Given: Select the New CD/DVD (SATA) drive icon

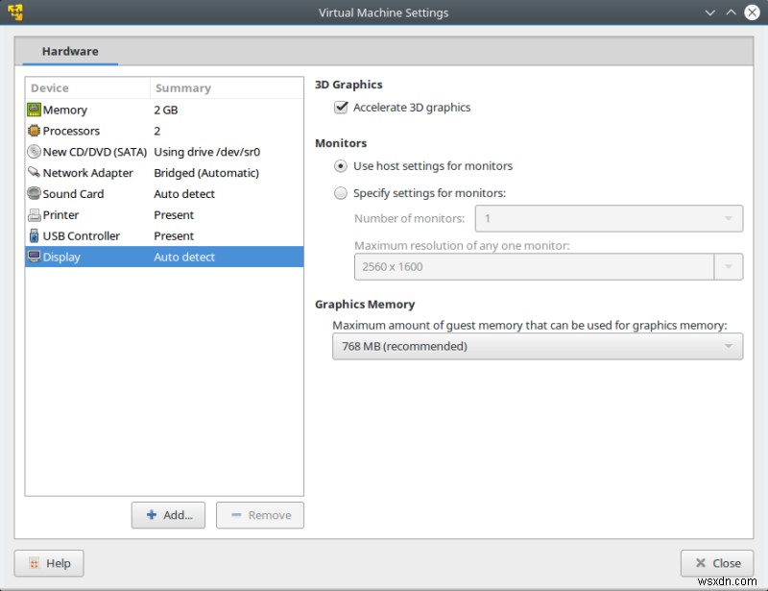Looking at the screenshot, I should pyautogui.click(x=34, y=152).
